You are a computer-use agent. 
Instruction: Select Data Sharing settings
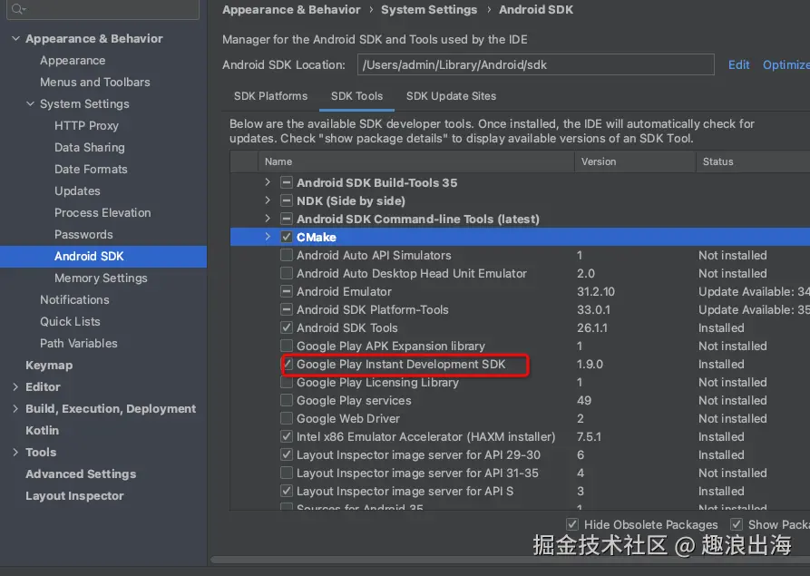90,147
